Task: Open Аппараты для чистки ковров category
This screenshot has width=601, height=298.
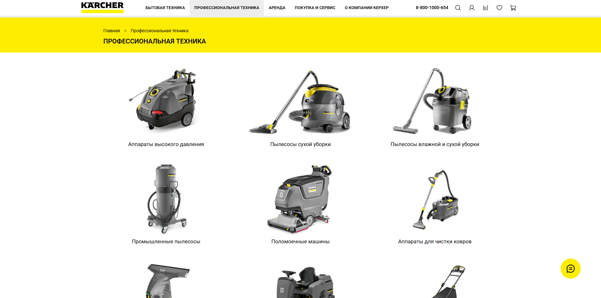Action: (434, 200)
